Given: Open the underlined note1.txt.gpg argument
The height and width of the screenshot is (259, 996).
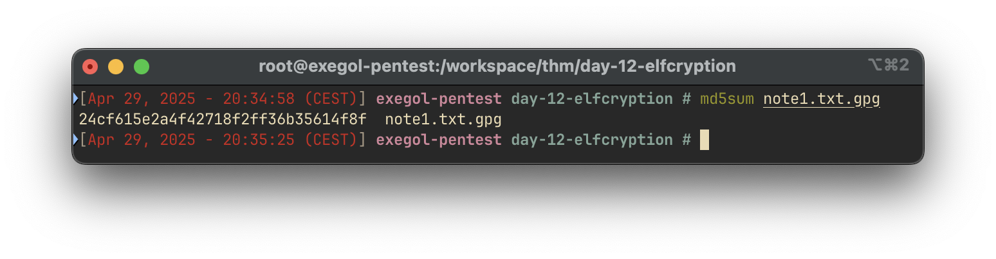Looking at the screenshot, I should coord(821,99).
